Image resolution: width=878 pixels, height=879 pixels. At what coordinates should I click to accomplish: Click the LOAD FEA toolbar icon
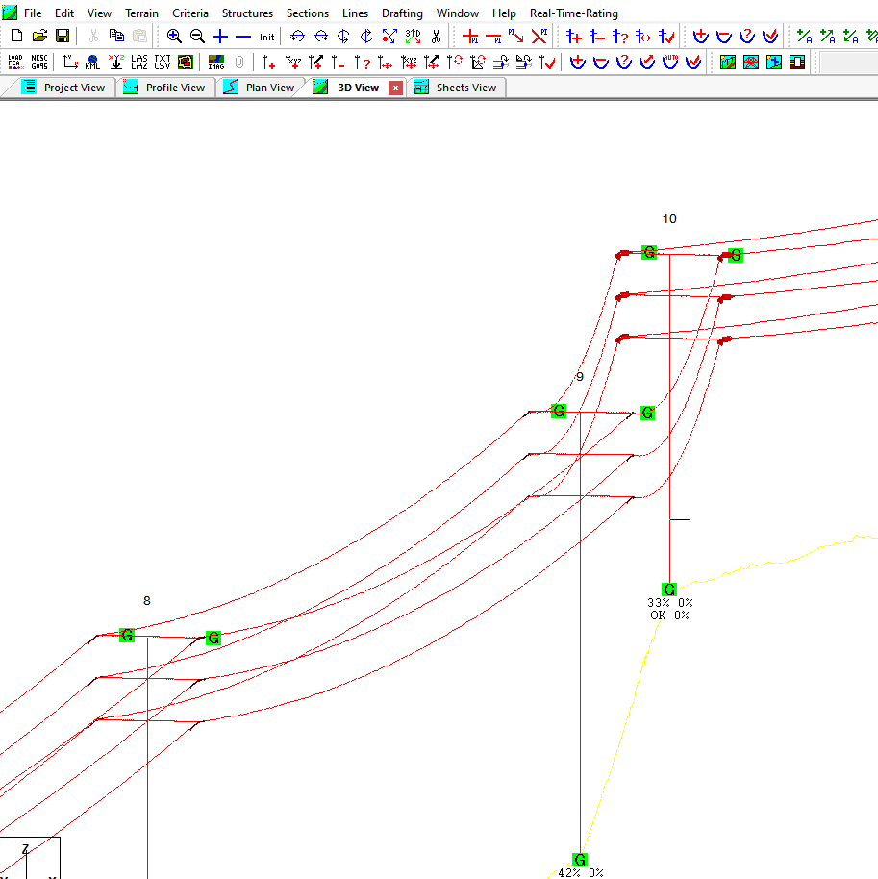(x=15, y=63)
